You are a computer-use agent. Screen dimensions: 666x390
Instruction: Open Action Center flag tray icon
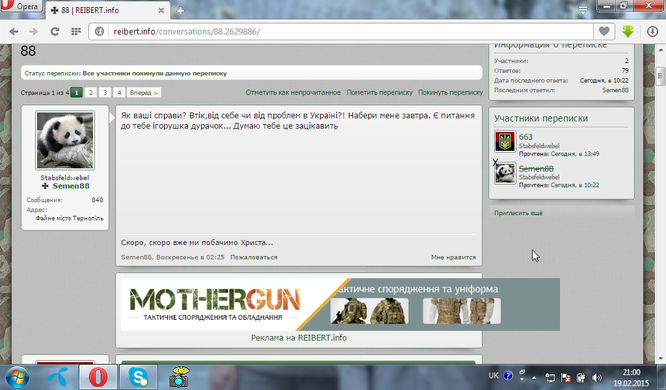point(566,377)
